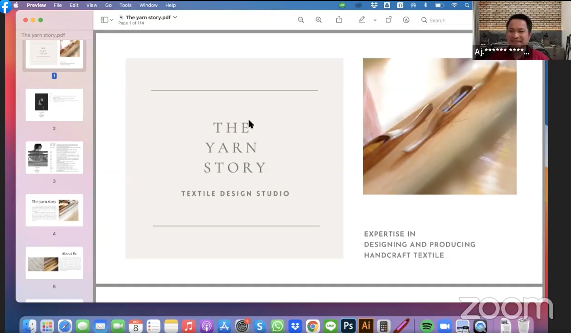This screenshot has width=571, height=333.
Task: Click the Rotate page icon
Action: coord(389,20)
